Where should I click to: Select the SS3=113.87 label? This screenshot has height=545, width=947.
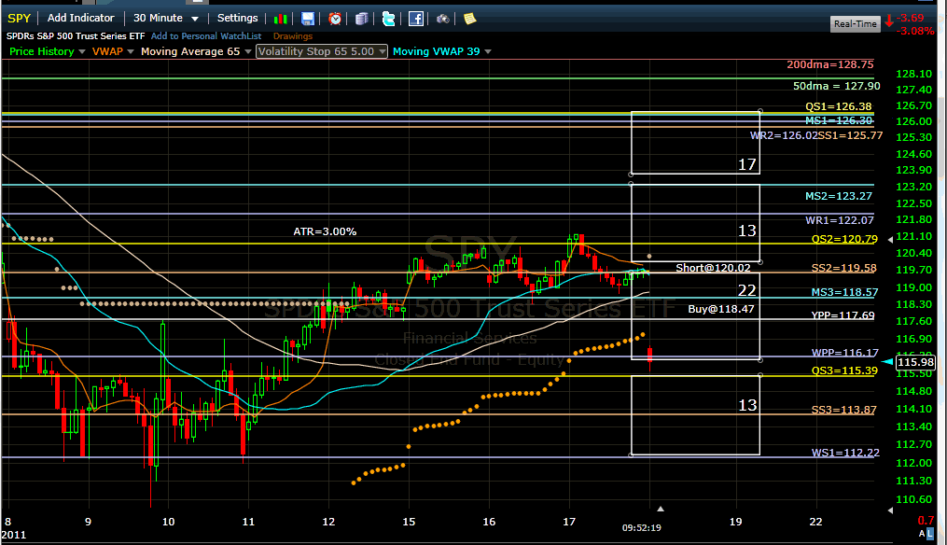(843, 410)
